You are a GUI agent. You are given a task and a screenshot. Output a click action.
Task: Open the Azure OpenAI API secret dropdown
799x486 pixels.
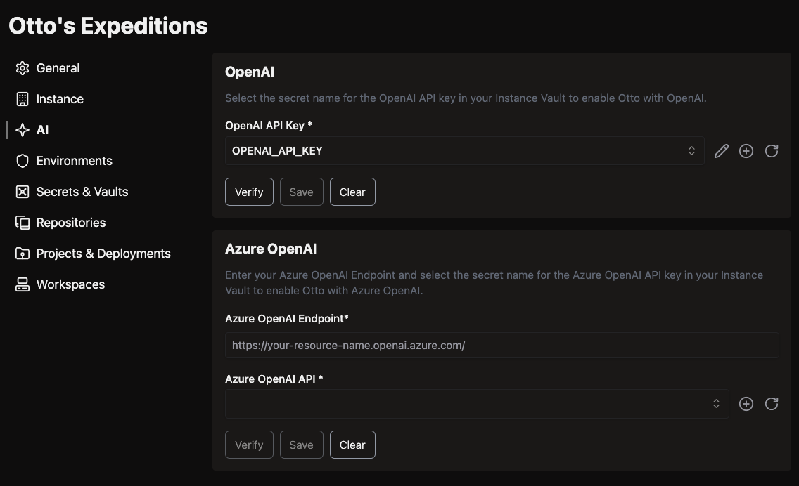(x=477, y=404)
